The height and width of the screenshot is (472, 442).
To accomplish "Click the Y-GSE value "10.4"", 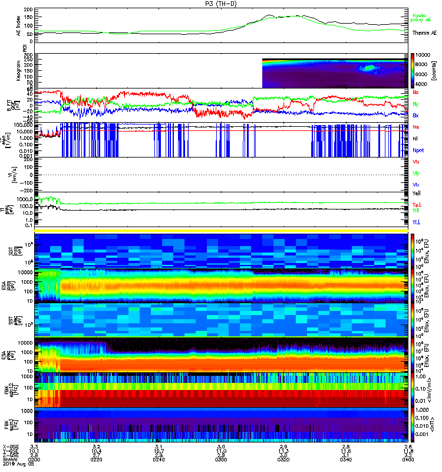I will pyautogui.click(x=96, y=451).
